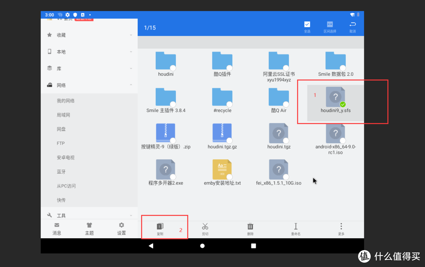The width and height of the screenshot is (425, 267).
Task: Open the houdini folder icon
Action: pyautogui.click(x=166, y=61)
